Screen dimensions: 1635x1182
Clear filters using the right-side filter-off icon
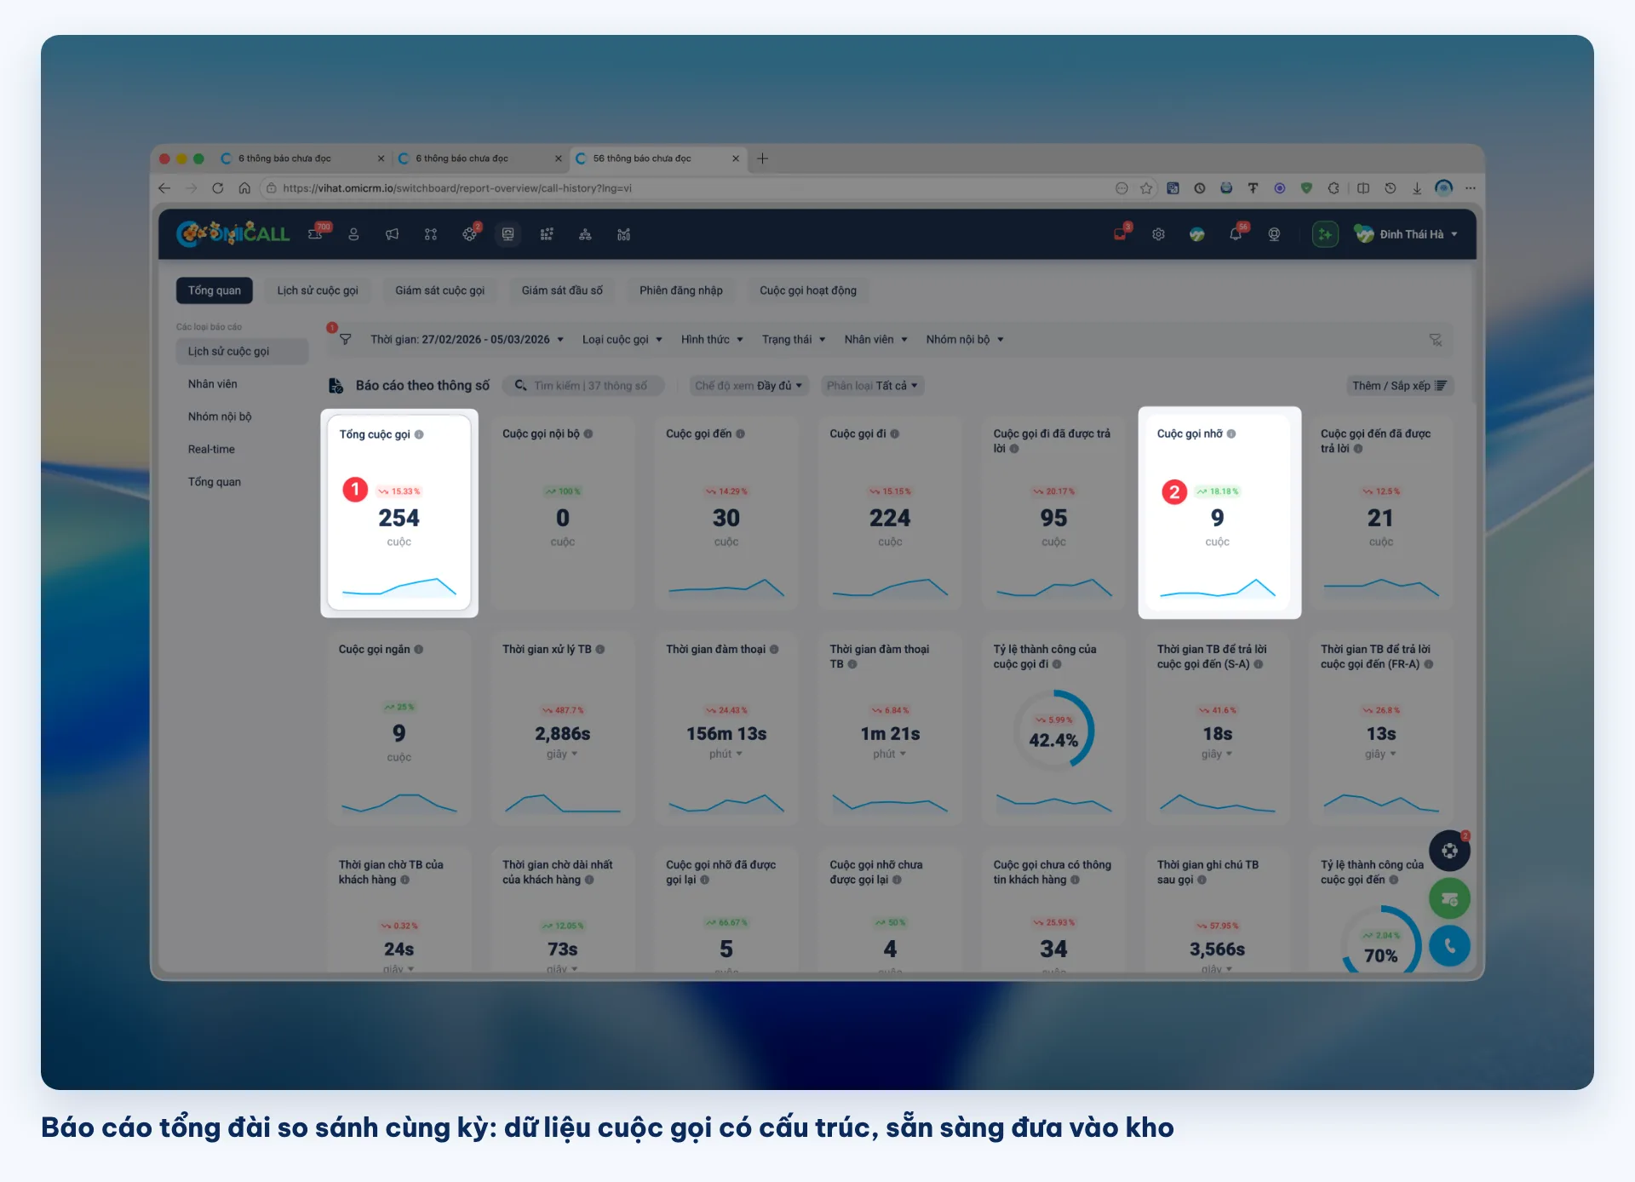[x=1435, y=340]
